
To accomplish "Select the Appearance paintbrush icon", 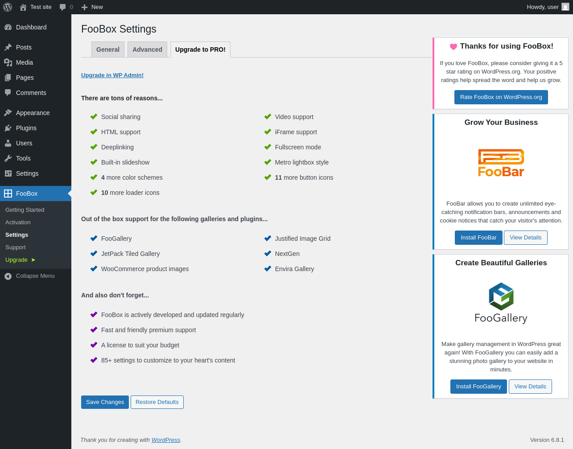I will [8, 113].
